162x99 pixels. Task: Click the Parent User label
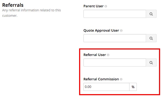point(93,6)
